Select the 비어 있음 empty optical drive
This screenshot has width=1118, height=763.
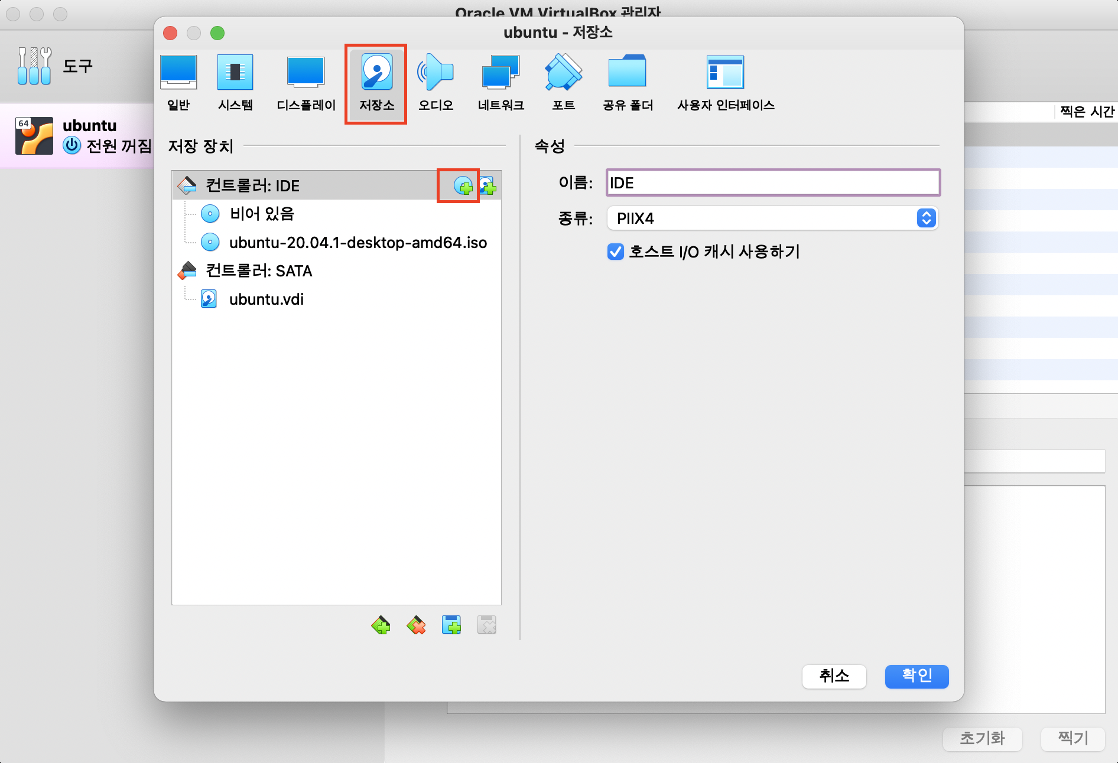[336, 214]
